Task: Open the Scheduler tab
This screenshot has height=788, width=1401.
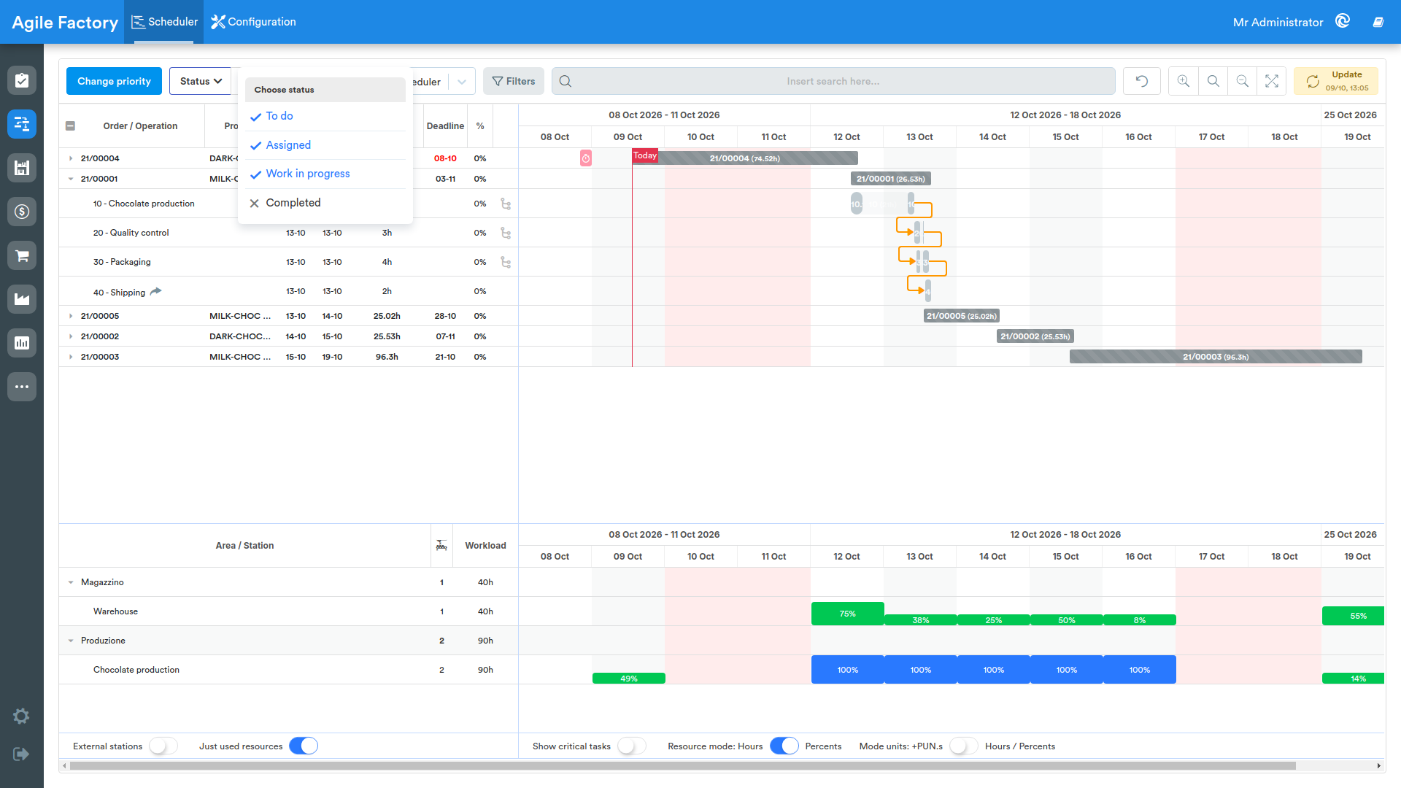Action: [x=164, y=22]
